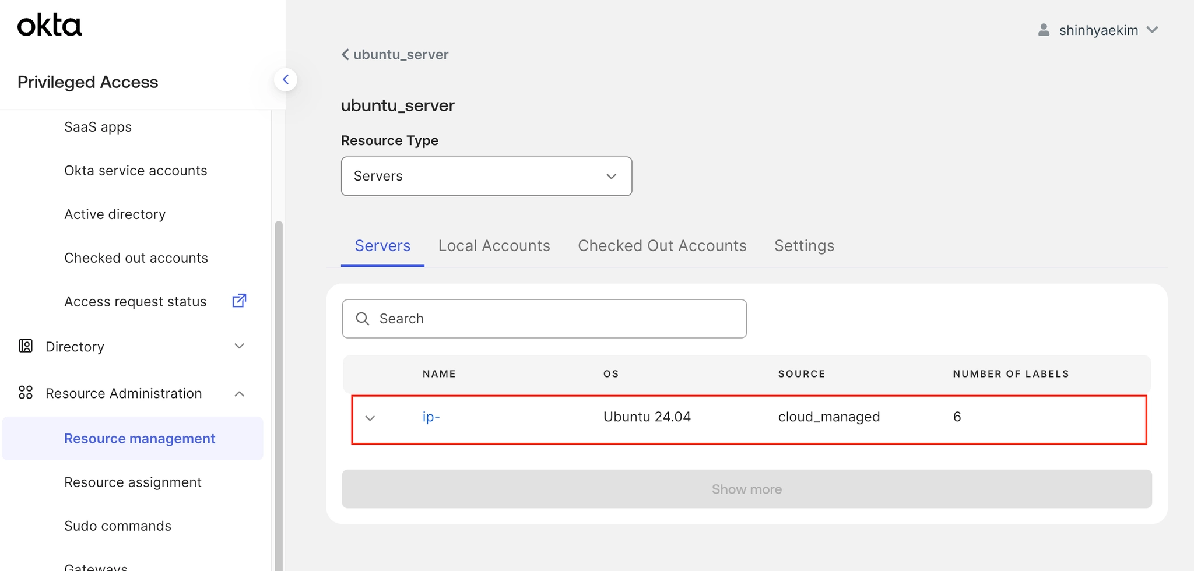Click the Ubuntu 24.04 OS cell

647,417
